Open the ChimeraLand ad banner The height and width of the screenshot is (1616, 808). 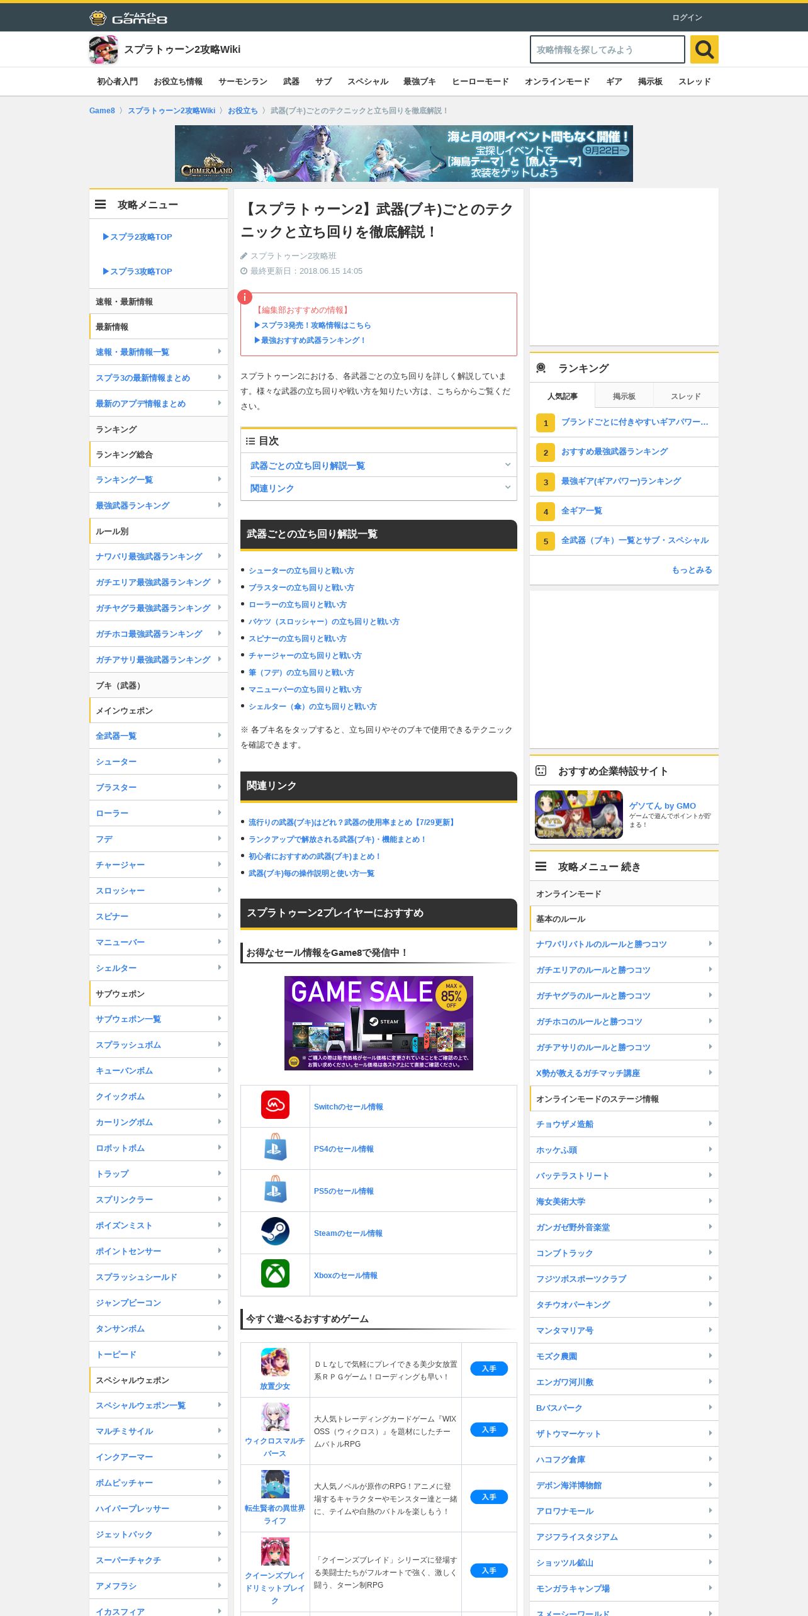click(x=404, y=154)
